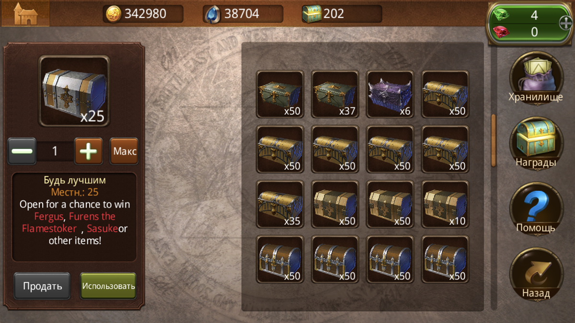Tap the blue crystal balance 38704
This screenshot has height=323, width=575.
tap(243, 14)
